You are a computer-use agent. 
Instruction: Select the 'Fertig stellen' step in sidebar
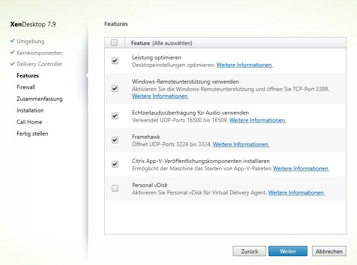[x=32, y=134]
